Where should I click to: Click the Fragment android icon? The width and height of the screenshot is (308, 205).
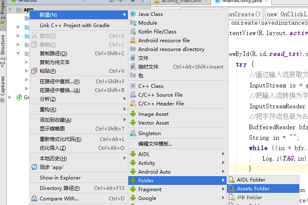pos(133,189)
